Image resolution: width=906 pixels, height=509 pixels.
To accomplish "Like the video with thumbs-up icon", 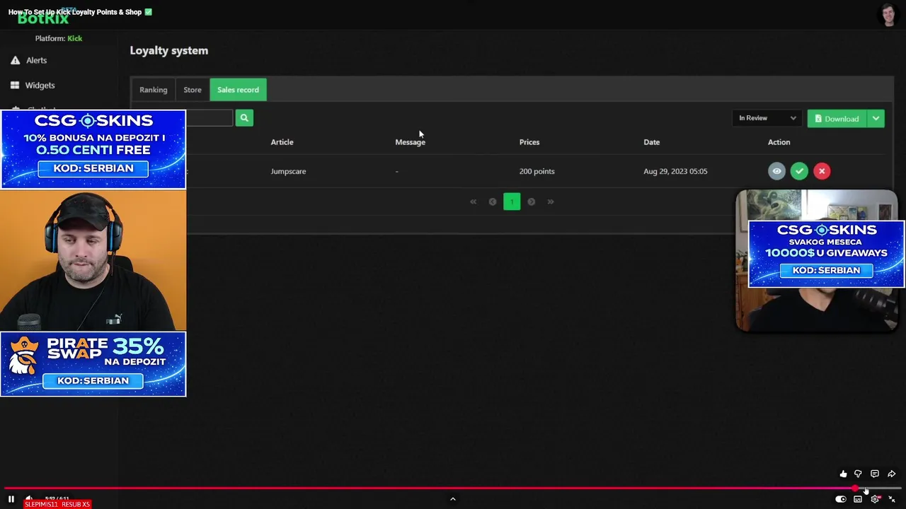I will click(x=843, y=474).
